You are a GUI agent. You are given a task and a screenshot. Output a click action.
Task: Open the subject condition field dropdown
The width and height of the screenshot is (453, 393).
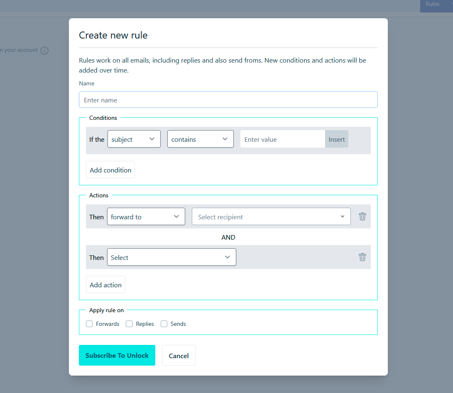134,139
